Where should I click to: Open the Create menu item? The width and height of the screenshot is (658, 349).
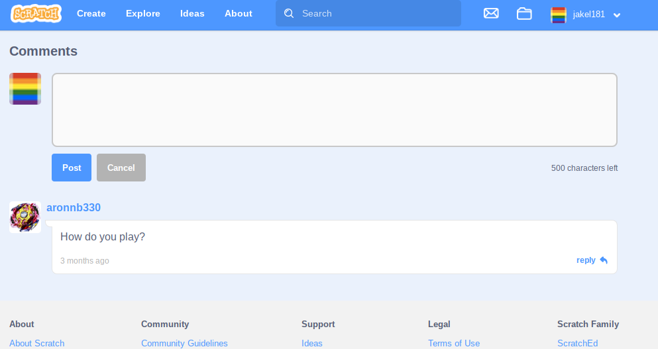tap(91, 13)
